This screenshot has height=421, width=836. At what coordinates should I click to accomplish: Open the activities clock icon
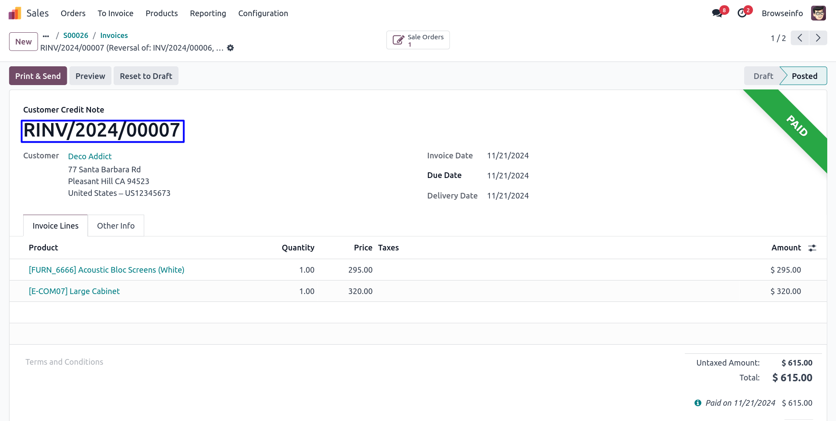click(x=742, y=13)
